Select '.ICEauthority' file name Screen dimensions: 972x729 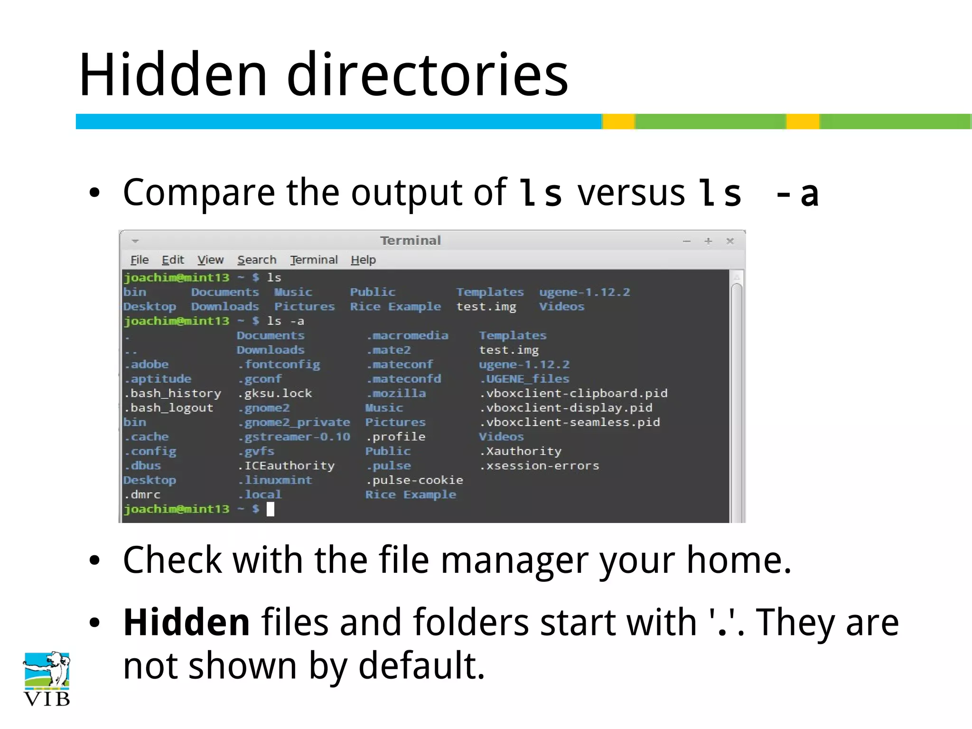coord(287,466)
